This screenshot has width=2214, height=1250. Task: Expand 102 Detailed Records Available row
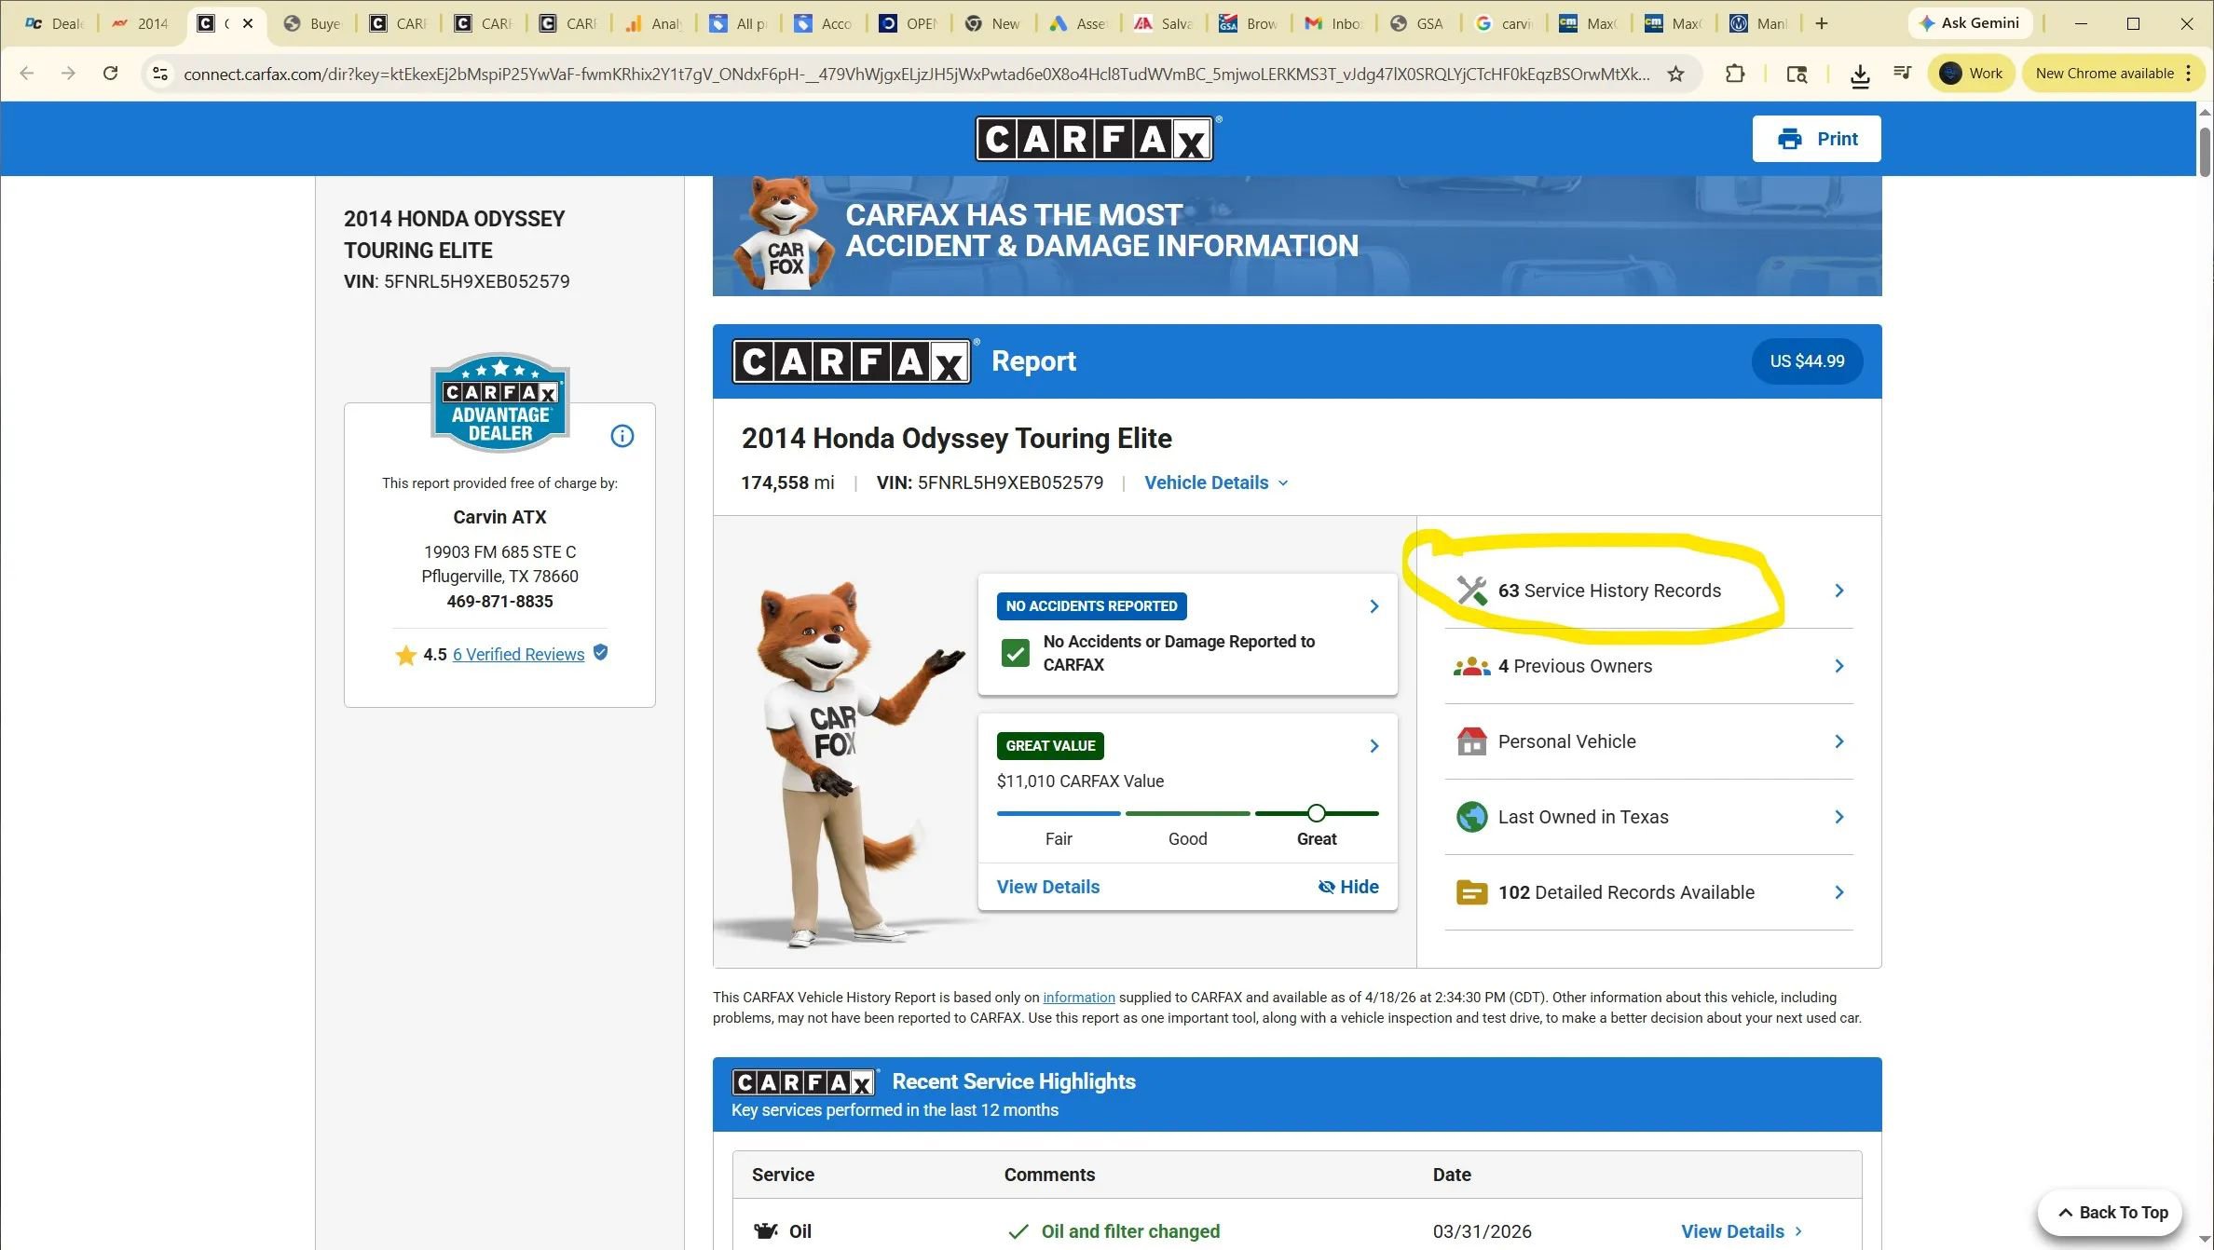pos(1648,892)
